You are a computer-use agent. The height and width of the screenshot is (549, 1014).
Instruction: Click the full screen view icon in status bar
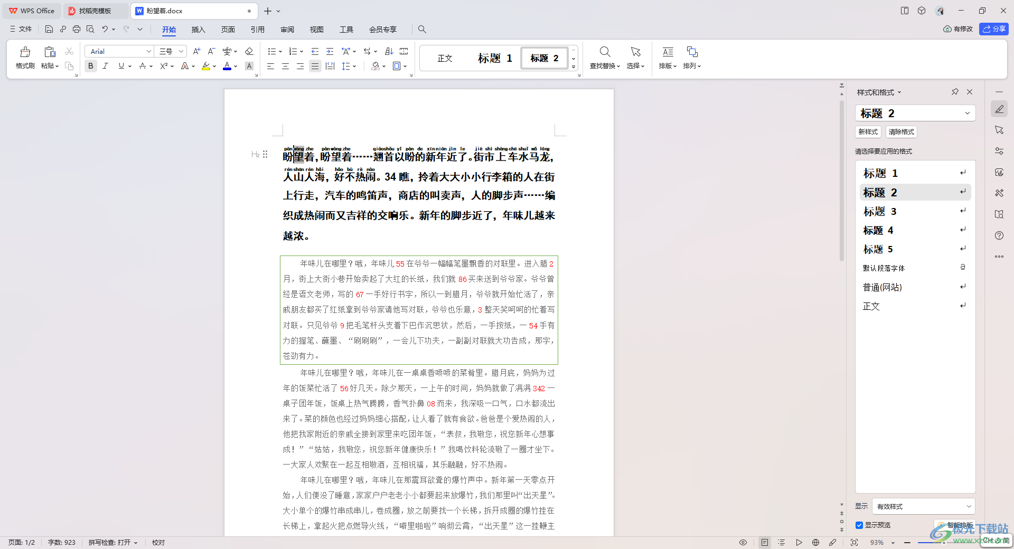(854, 542)
